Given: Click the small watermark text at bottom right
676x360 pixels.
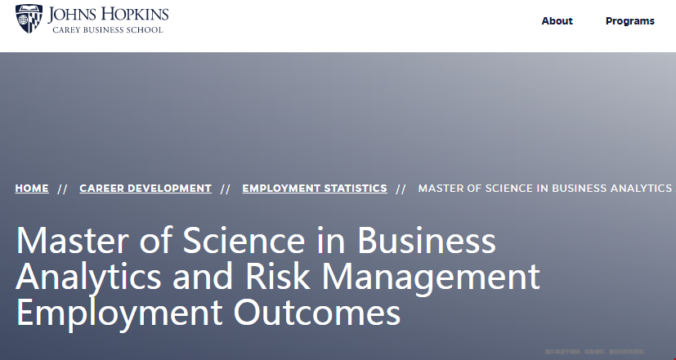Looking at the screenshot, I should [x=594, y=352].
